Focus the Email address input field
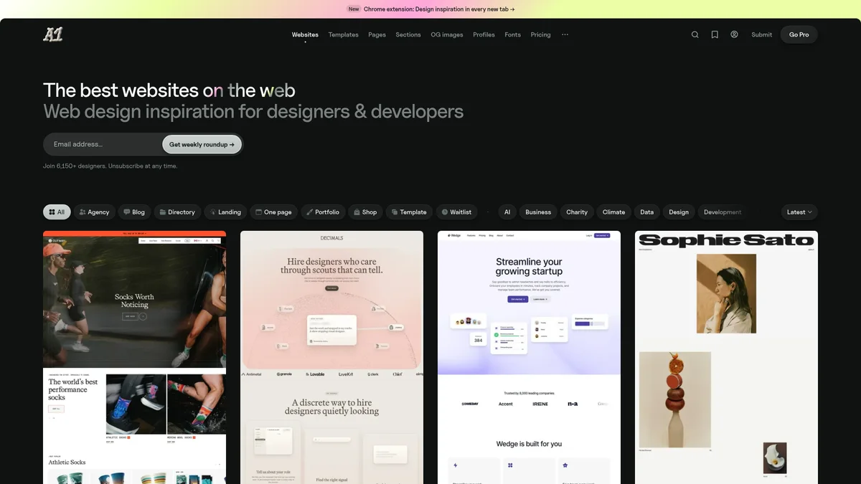 tap(103, 144)
